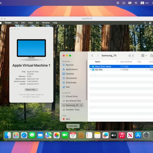Launch Freeform from the Dock
This screenshot has height=153, width=153.
point(105,135)
